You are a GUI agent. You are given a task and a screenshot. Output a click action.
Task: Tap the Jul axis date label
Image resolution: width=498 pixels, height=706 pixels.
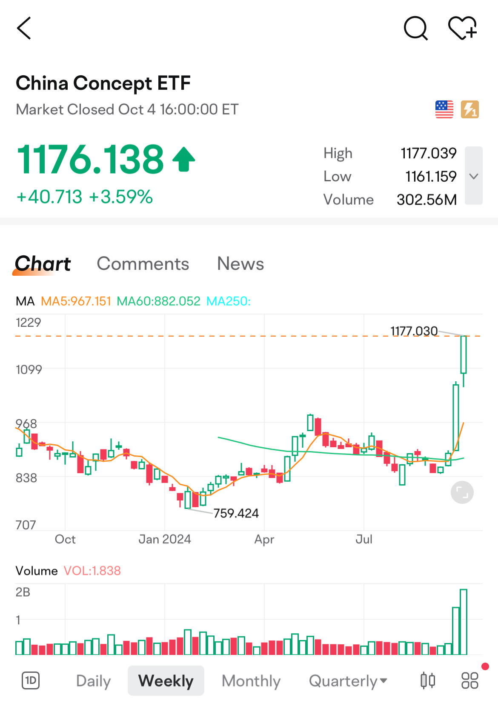[x=364, y=539]
